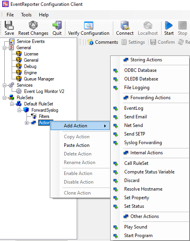
Task: Click the Save floppy disk icon
Action: (9, 25)
